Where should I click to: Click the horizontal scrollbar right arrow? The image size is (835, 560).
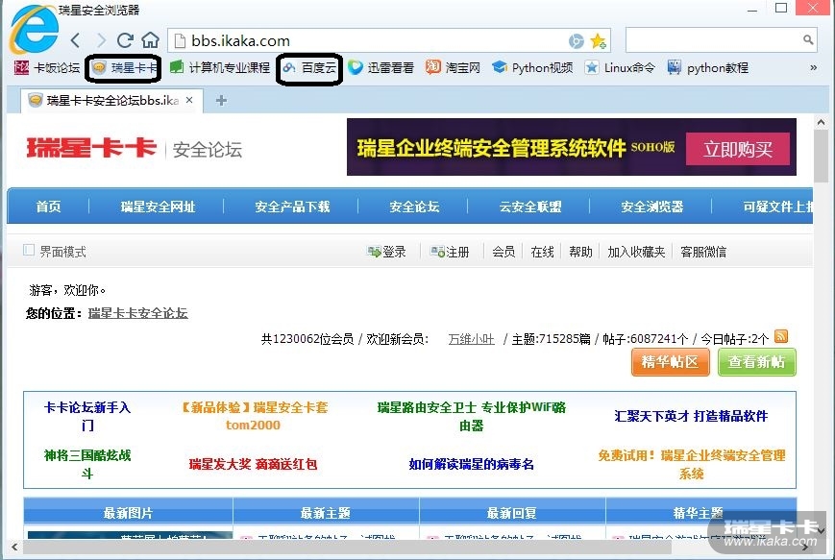(x=806, y=547)
